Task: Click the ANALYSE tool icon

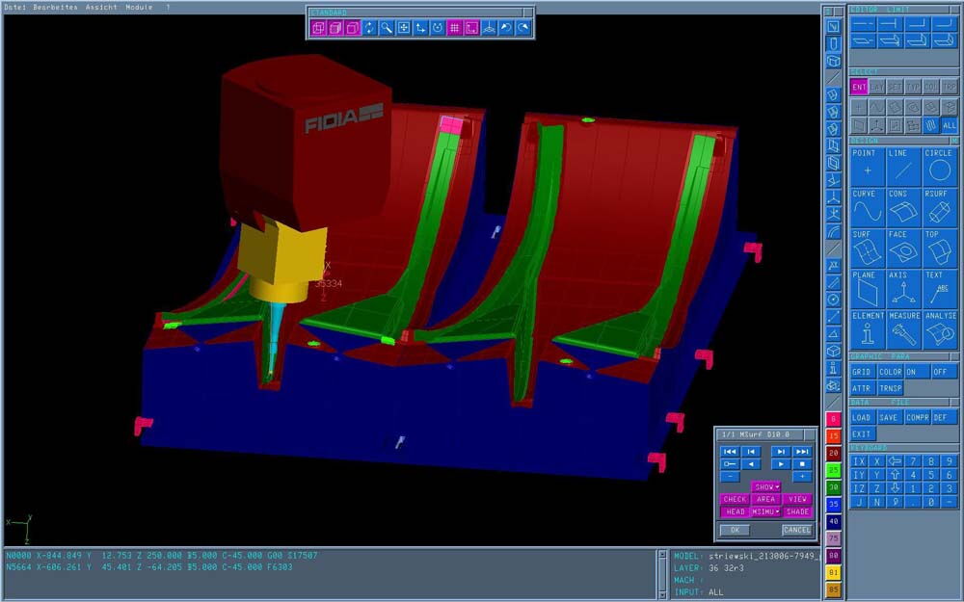Action: point(940,329)
